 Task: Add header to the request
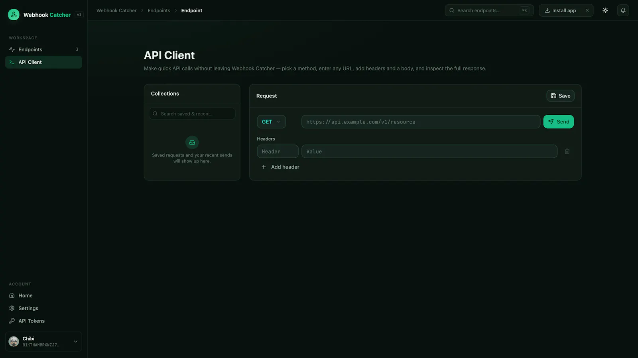280,167
